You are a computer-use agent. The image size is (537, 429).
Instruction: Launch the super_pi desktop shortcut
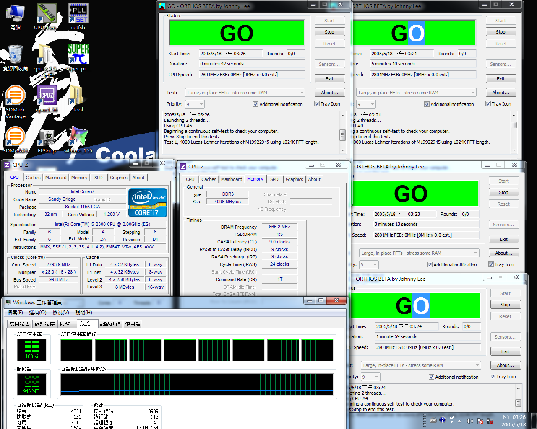pyautogui.click(x=78, y=58)
